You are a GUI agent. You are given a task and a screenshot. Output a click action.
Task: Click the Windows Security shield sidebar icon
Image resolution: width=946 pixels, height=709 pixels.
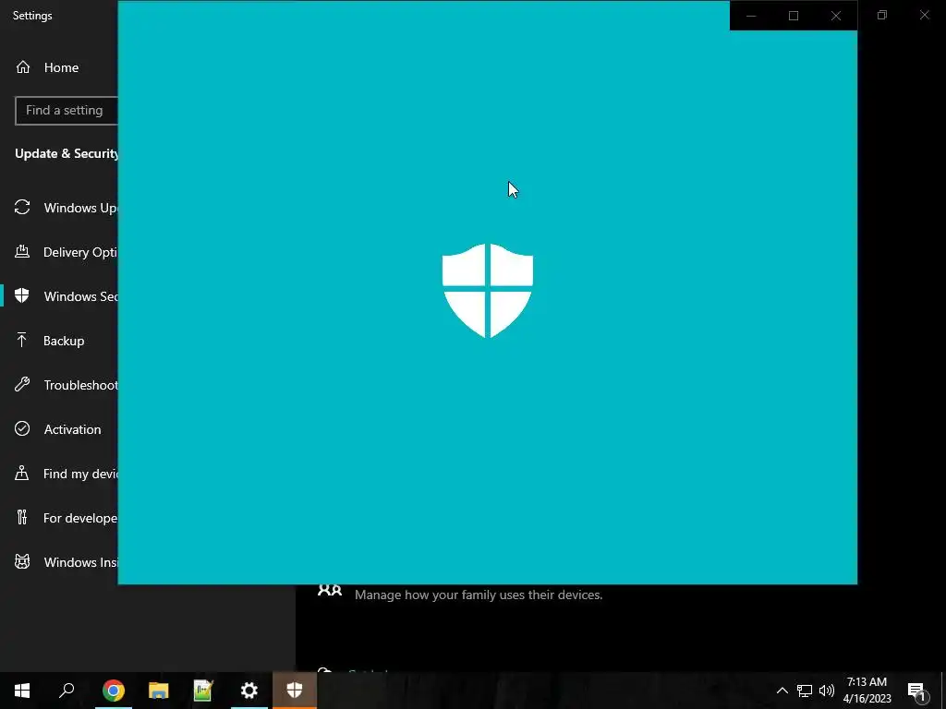(x=22, y=295)
